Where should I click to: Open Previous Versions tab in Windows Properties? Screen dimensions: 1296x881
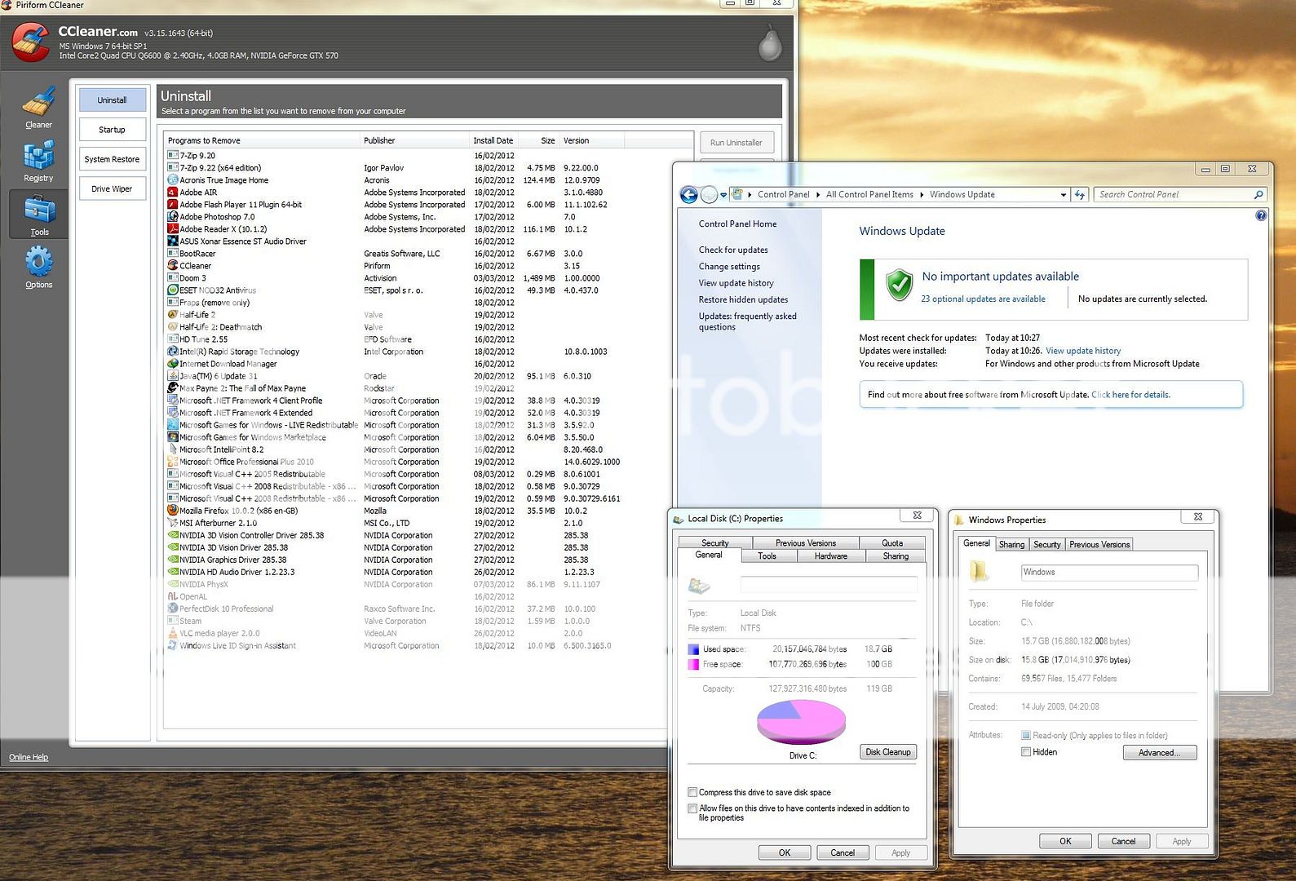tap(1099, 545)
